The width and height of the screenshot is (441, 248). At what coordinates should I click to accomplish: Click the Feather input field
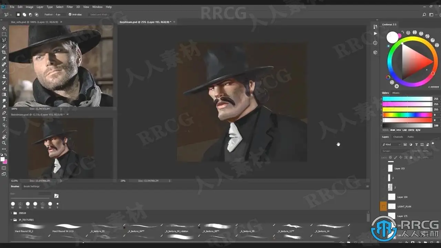pyautogui.click(x=60, y=14)
